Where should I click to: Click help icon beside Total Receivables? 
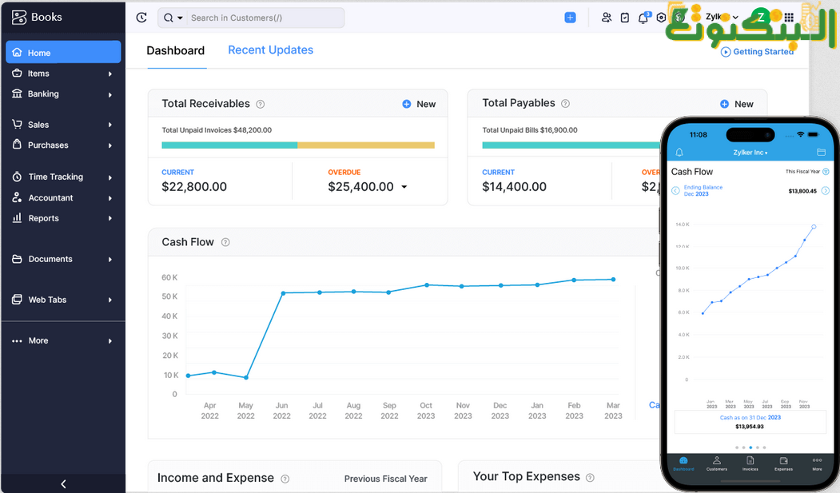pos(261,105)
